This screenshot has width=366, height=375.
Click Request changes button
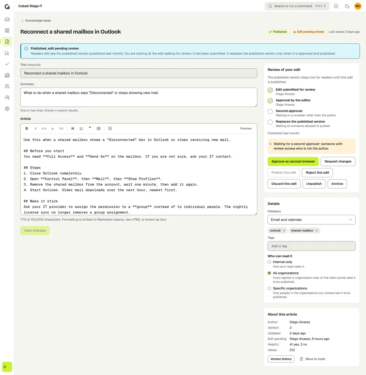point(338,162)
